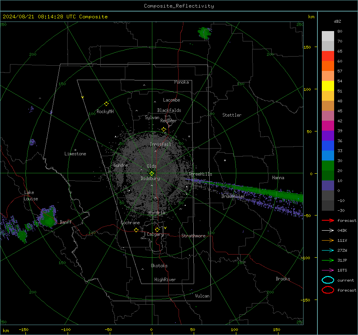The image size is (358, 335).
Task: Click the Vulcan city label
Action: pos(202,296)
